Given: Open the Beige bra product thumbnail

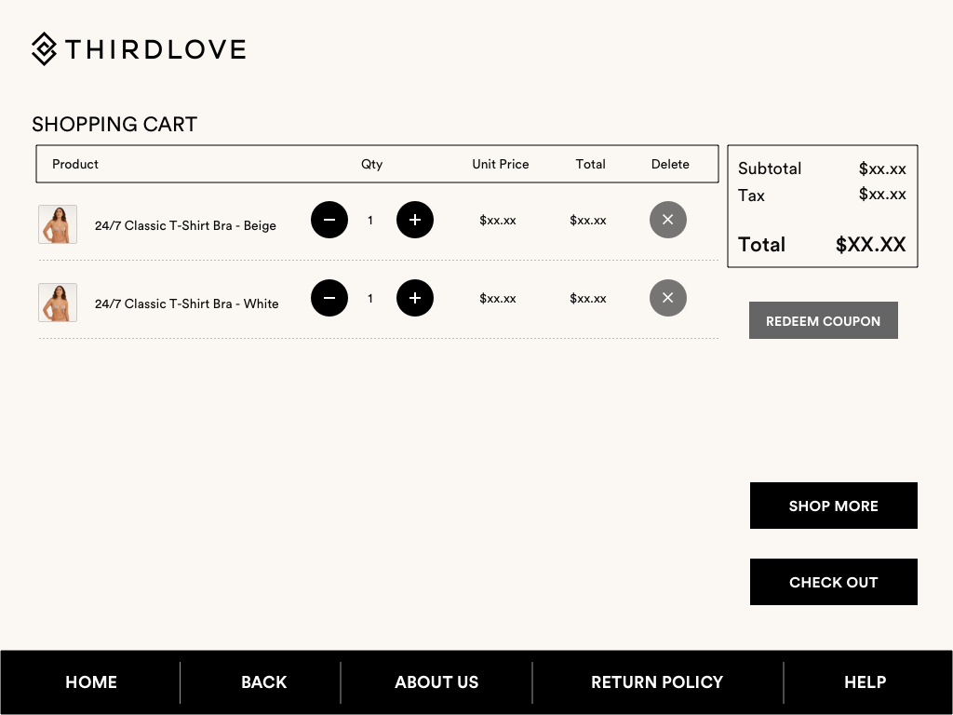Looking at the screenshot, I should pos(58,224).
